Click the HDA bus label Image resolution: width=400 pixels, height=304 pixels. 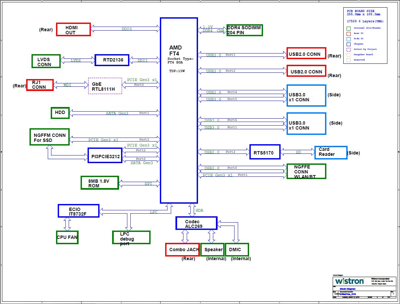pyautogui.click(x=199, y=210)
